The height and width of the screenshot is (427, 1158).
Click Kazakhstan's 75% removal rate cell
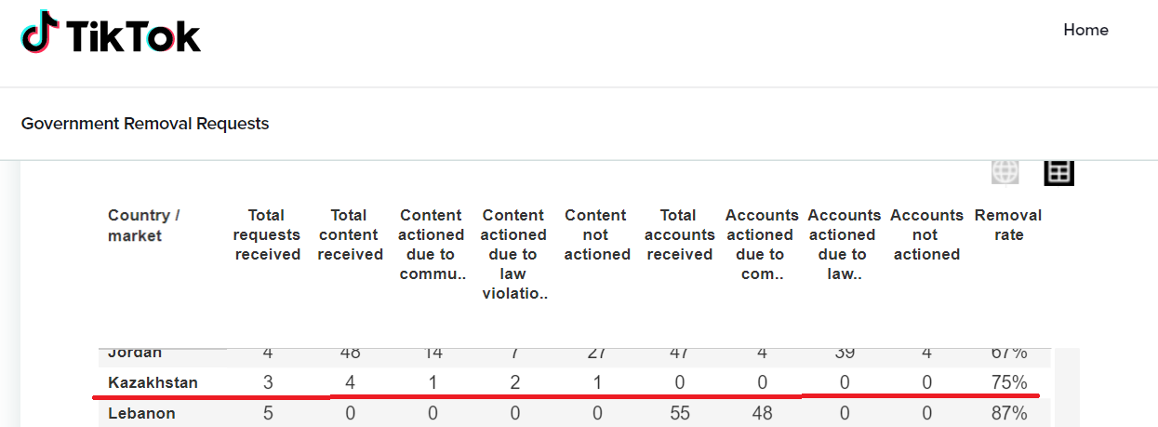coord(1009,382)
